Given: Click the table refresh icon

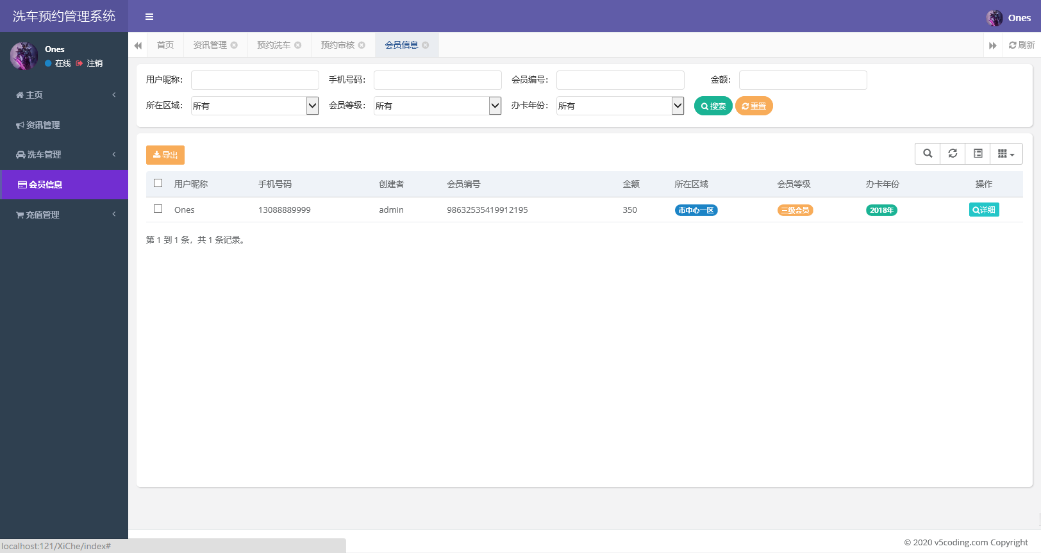Looking at the screenshot, I should pos(953,154).
